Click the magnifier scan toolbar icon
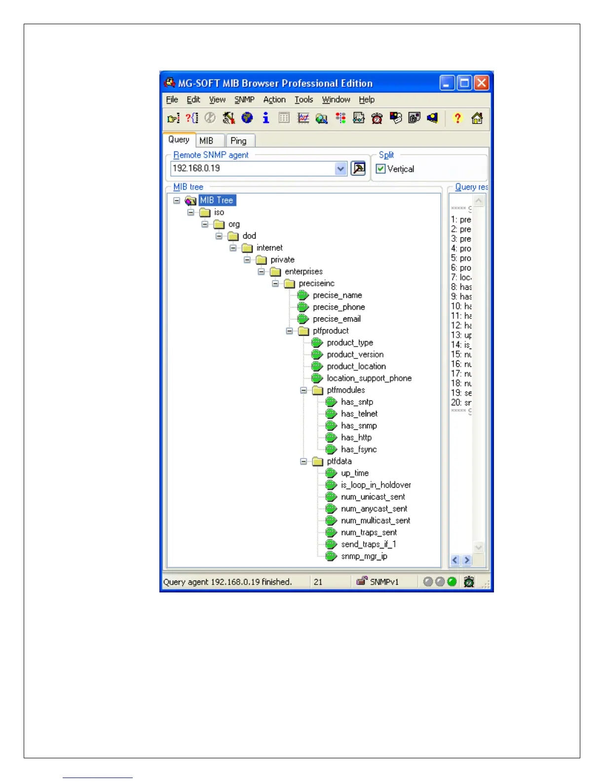This screenshot has height=782, width=604. pos(322,118)
